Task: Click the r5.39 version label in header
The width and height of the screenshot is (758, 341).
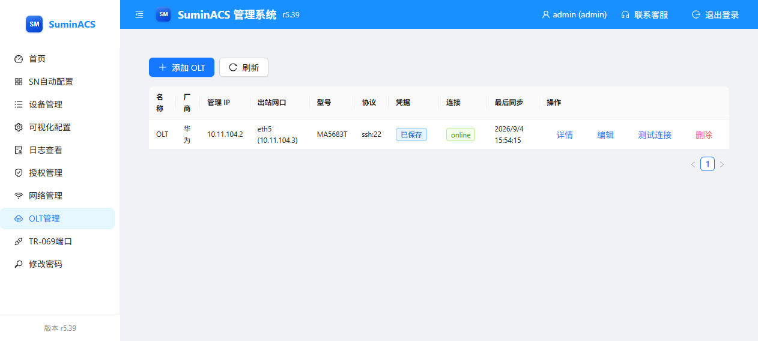Action: click(291, 15)
